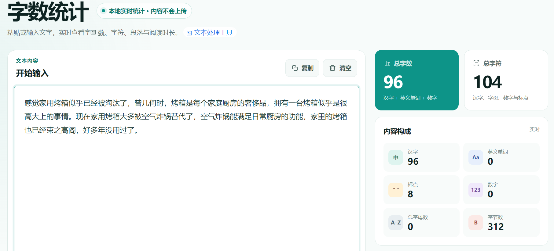Click the 英文单词 count value 0
This screenshot has width=554, height=251.
point(490,161)
